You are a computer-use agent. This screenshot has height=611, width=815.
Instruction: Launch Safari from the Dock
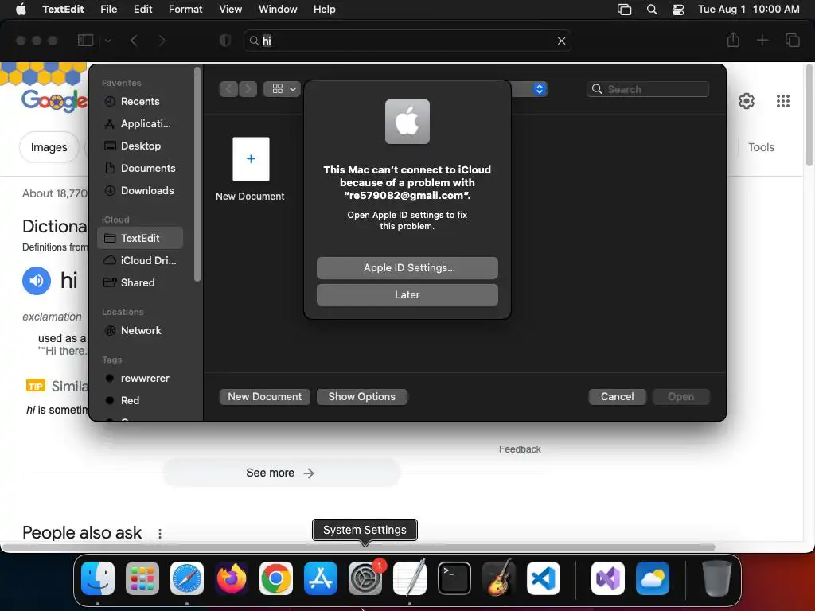186,578
